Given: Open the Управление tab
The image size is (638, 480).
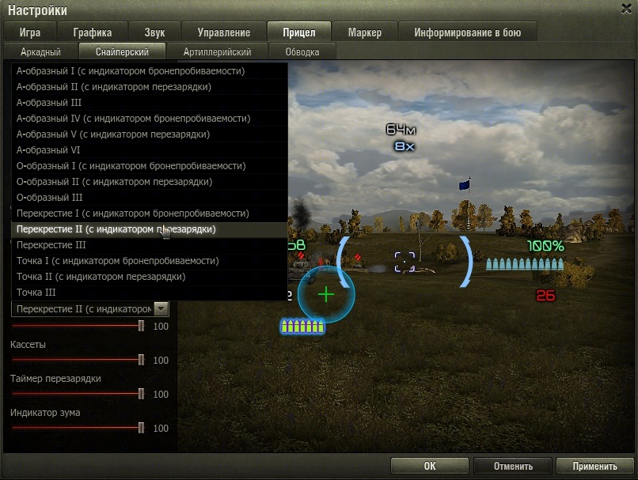Looking at the screenshot, I should coord(224,32).
